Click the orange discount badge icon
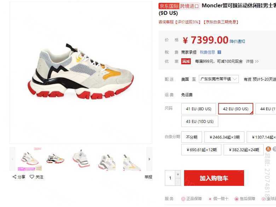276x207 pixels. pos(268,149)
